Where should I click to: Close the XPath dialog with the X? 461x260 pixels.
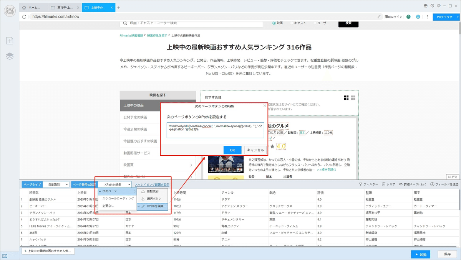[264, 105]
